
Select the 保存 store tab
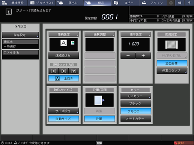coord(97,3)
